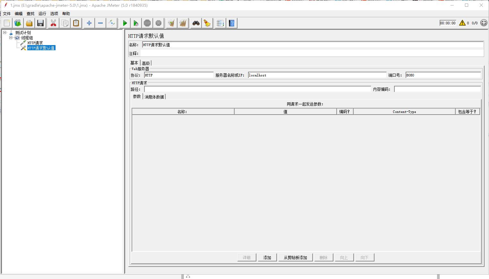The height and width of the screenshot is (279, 489).
Task: Click the 路径 input field
Action: point(258,89)
